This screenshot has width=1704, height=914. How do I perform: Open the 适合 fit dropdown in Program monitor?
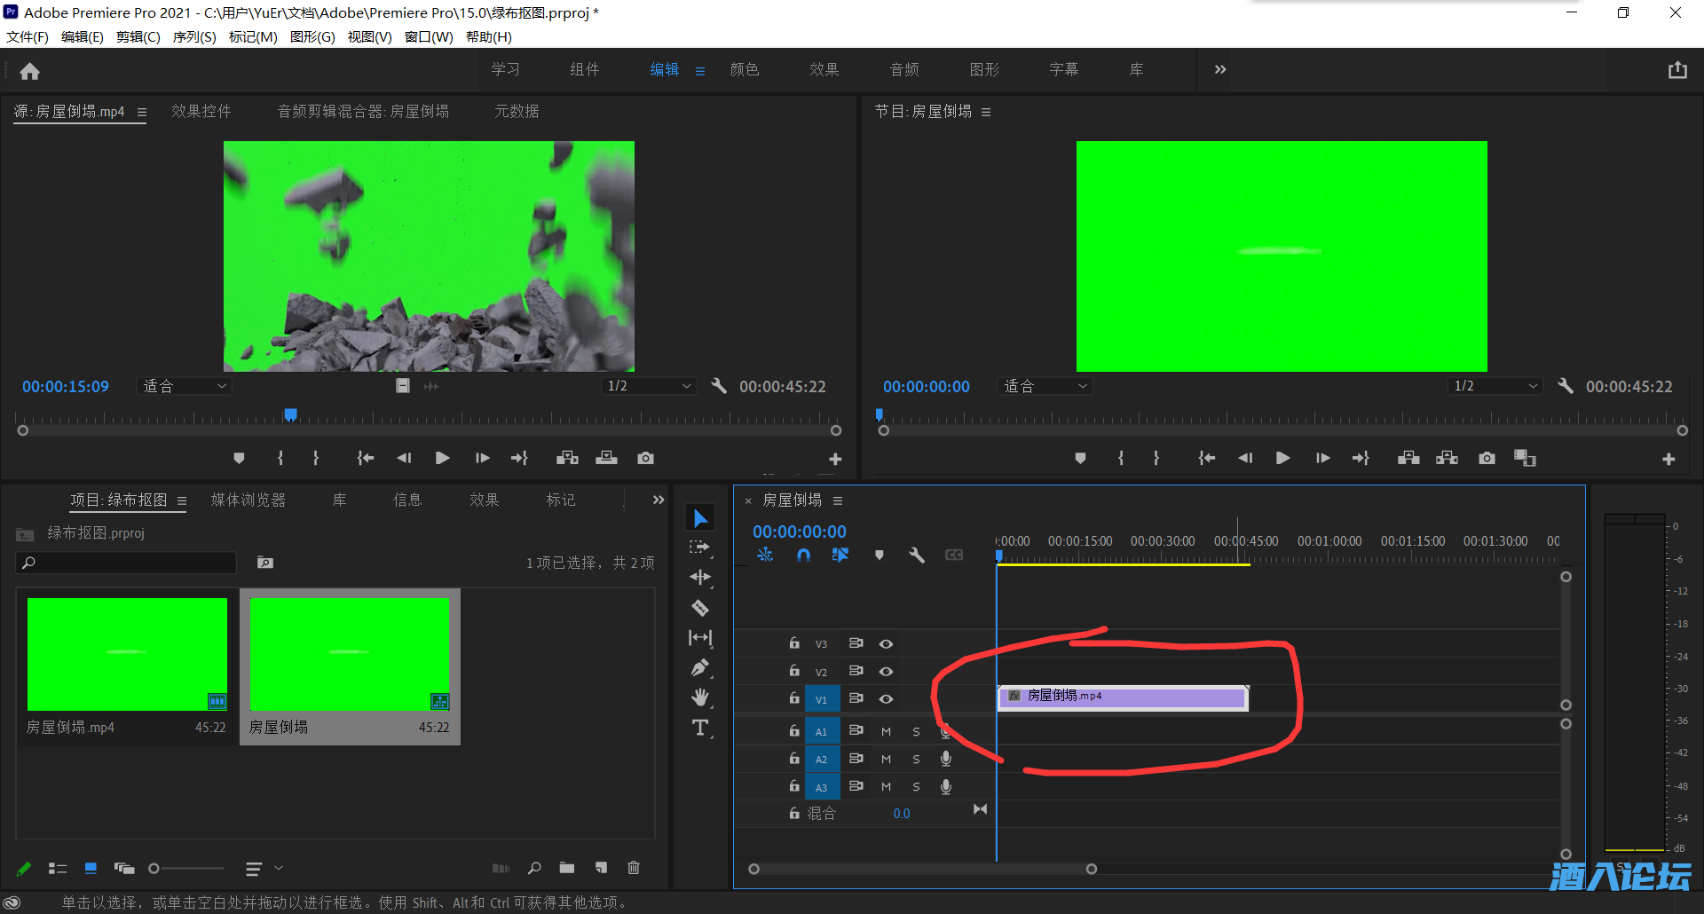coord(1045,386)
